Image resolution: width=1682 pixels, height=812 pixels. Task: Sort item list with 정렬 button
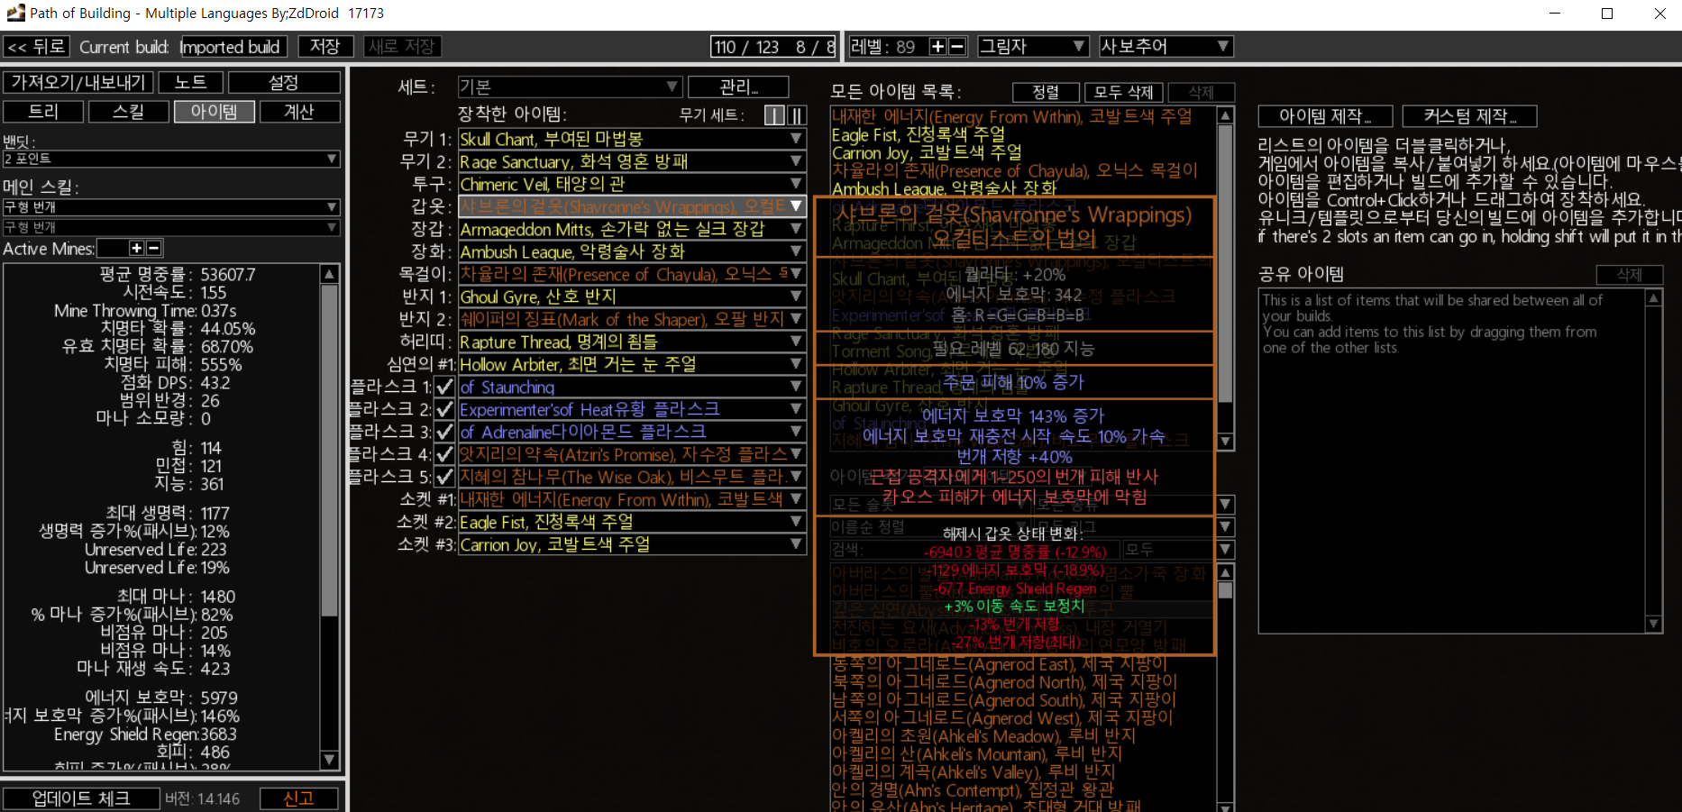point(1046,92)
